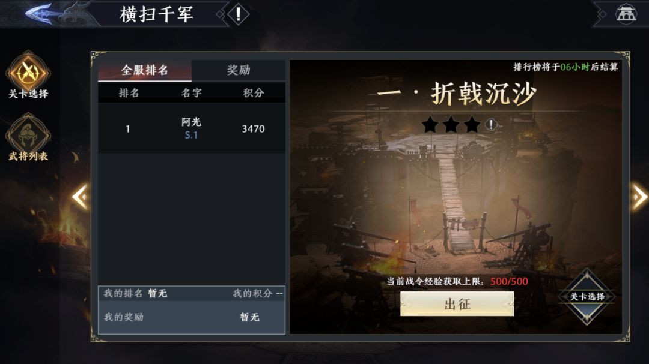Screen dimensions: 649x364
Task: Click 我的奖励 row at panel bottom
Action: point(192,317)
